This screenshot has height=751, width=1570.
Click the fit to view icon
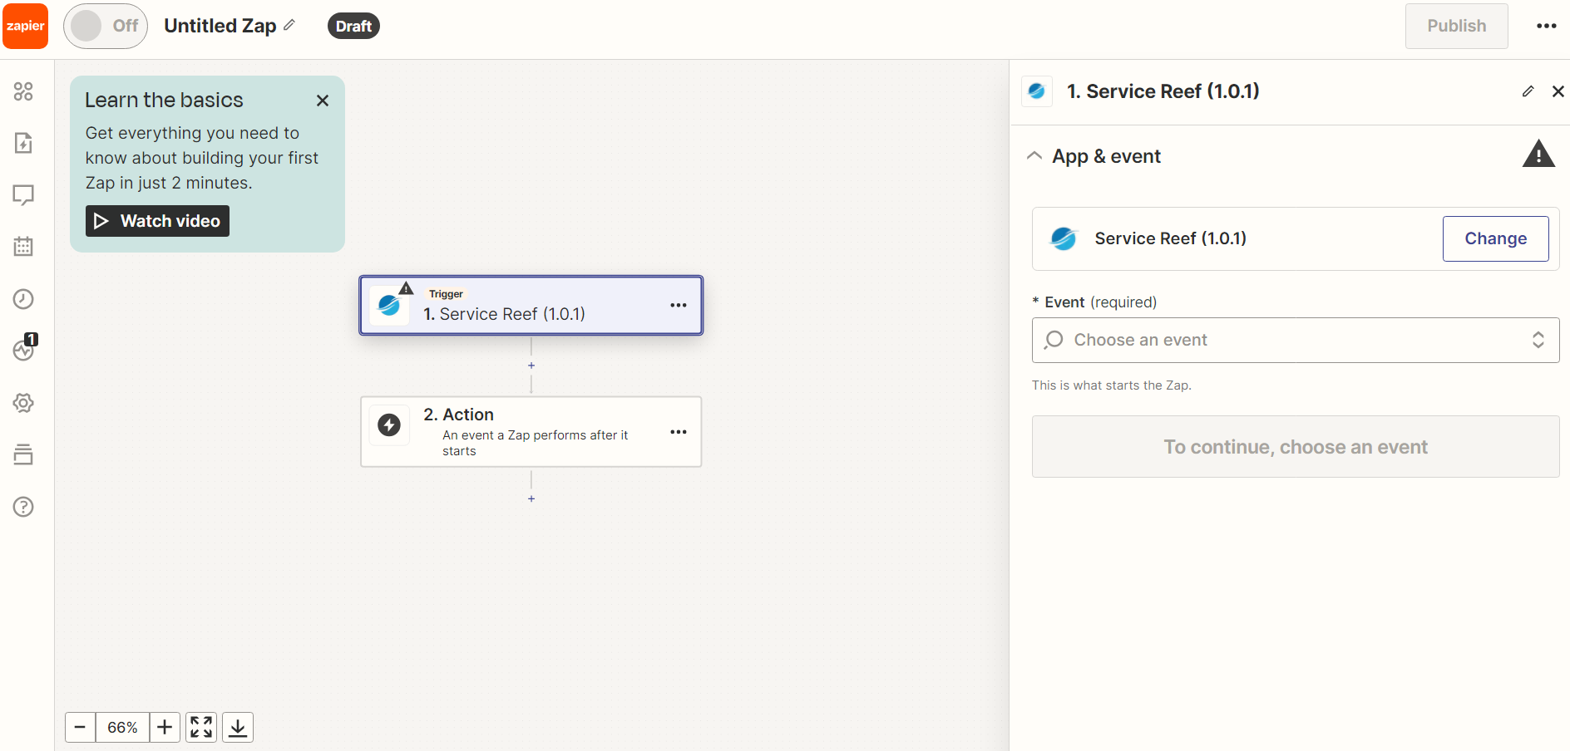coord(201,728)
